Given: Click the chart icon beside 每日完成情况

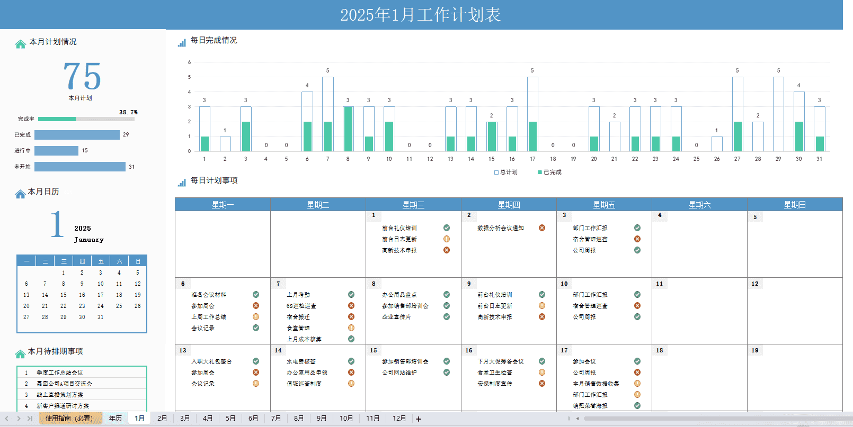Looking at the screenshot, I should [182, 43].
